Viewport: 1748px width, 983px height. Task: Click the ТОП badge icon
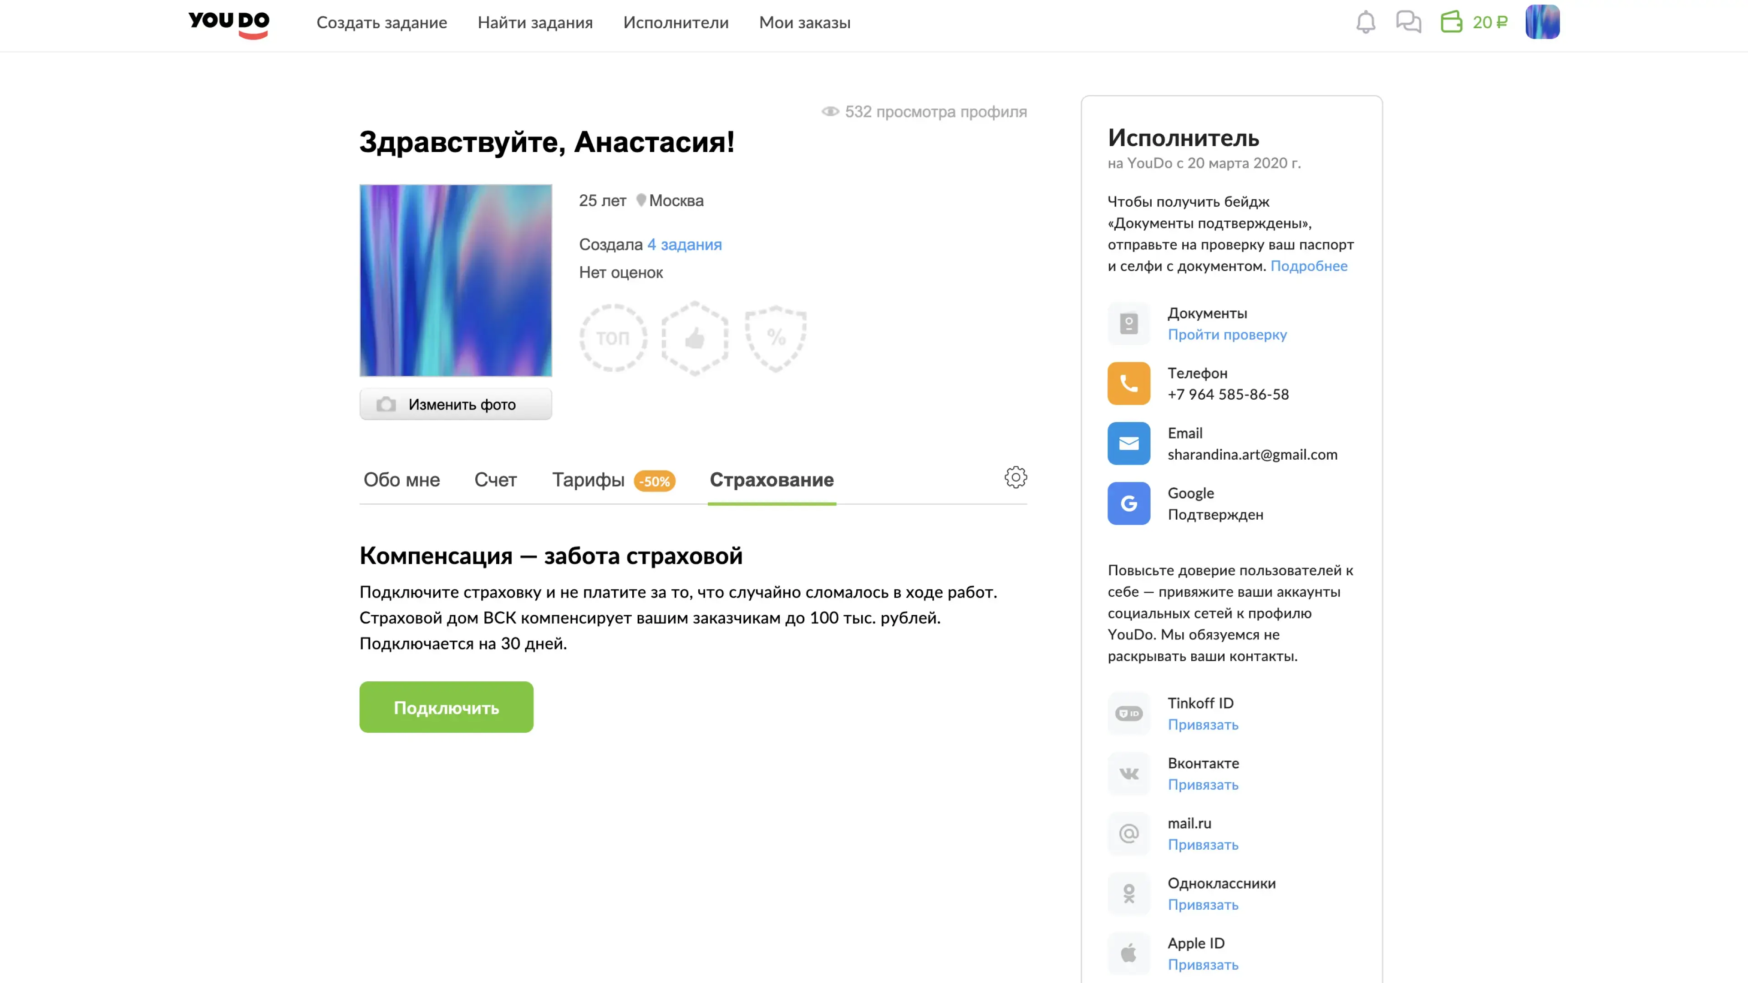(613, 338)
